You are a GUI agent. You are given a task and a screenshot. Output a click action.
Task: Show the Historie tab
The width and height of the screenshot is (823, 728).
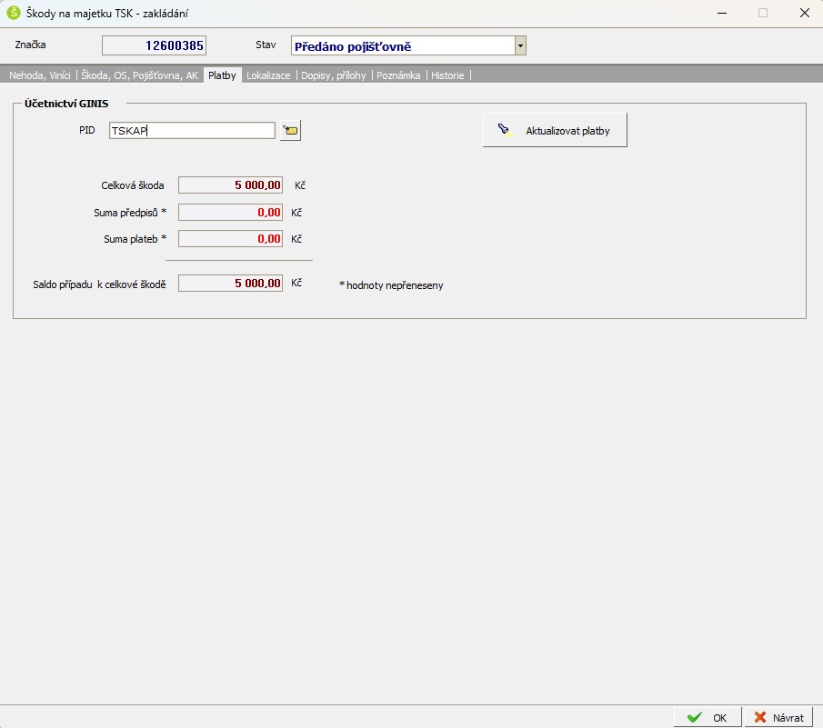(447, 75)
